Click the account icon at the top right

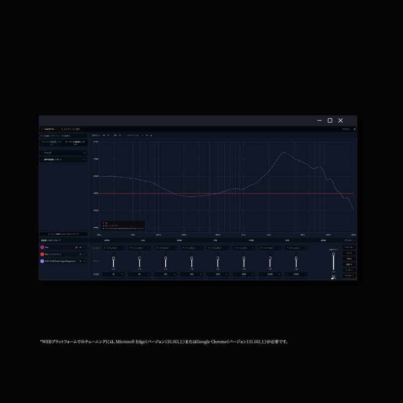(x=354, y=129)
